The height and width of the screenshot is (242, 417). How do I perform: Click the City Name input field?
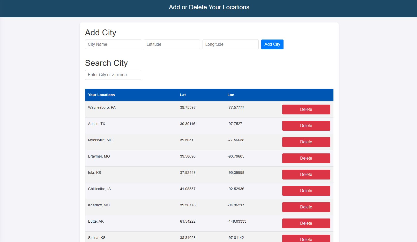[113, 44]
